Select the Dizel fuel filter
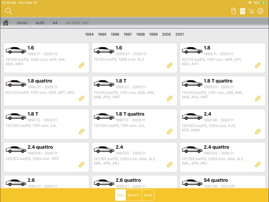The image size is (269, 202). 148,195
